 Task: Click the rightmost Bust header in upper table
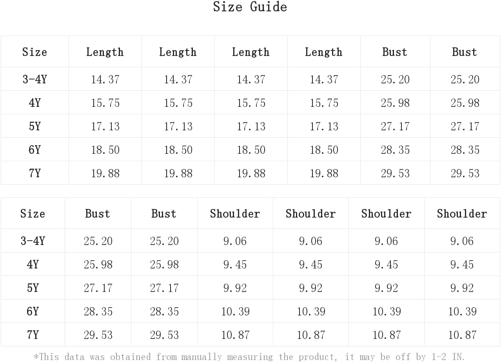coord(465,52)
